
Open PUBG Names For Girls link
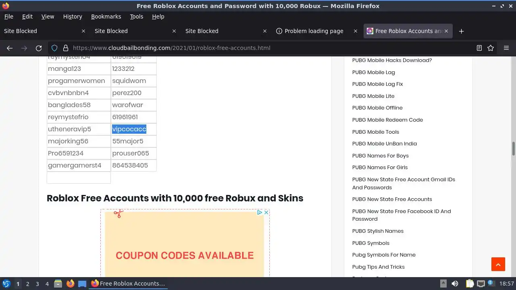click(x=380, y=168)
